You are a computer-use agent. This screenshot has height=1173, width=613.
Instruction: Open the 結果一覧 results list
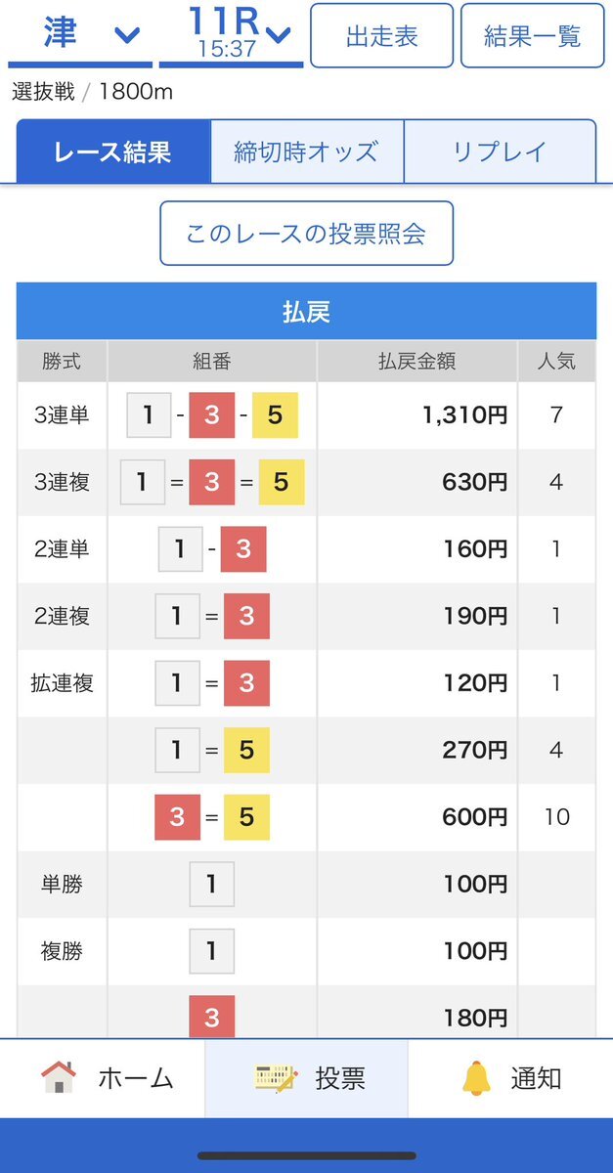click(x=532, y=36)
